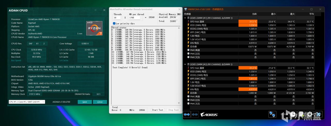Click the HWiNFO64 app icon in title bar
Image resolution: width=331 pixels, height=126 pixels.
click(x=186, y=9)
